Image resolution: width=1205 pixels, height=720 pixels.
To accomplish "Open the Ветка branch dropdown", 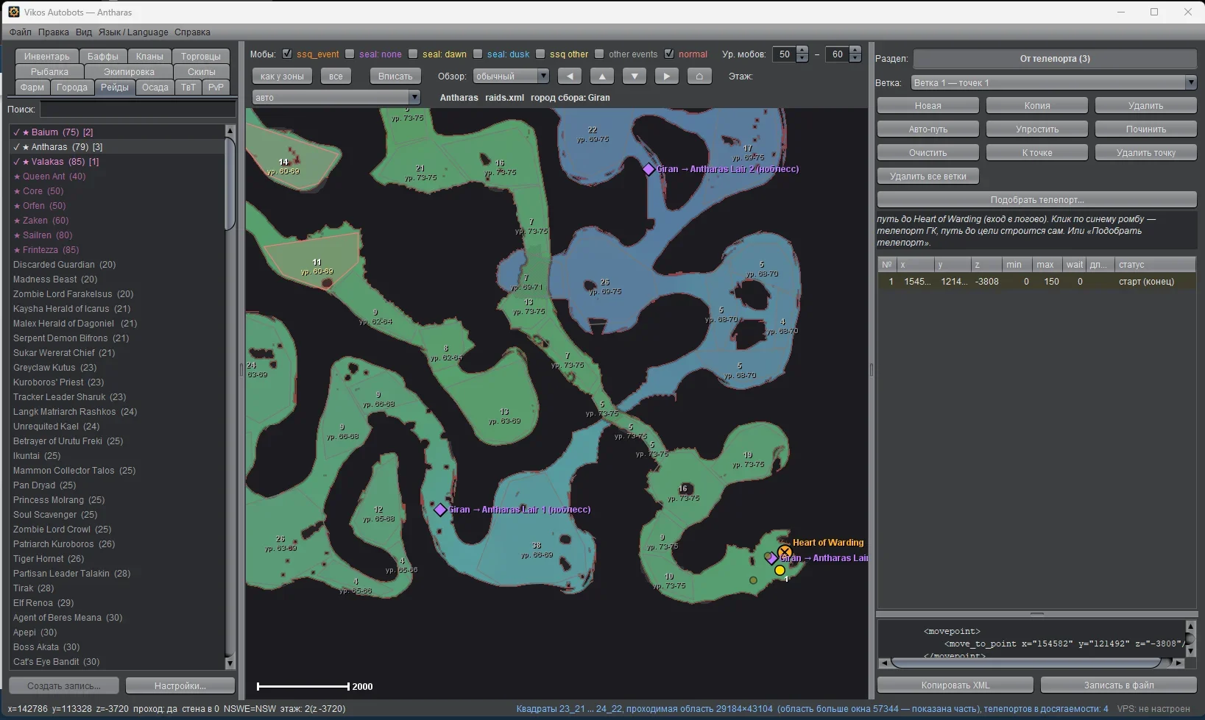I will tap(1054, 82).
